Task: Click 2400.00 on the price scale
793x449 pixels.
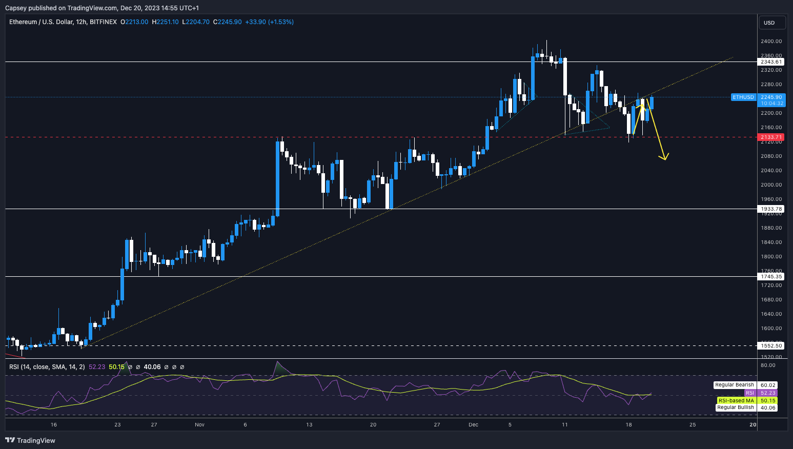Action: click(x=771, y=41)
